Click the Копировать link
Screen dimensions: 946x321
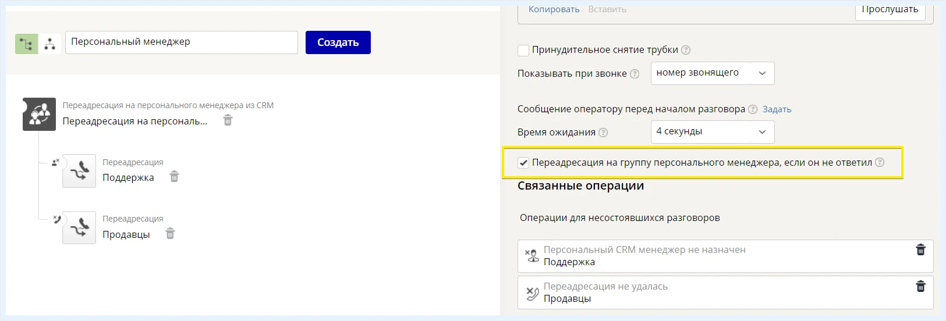(x=554, y=9)
